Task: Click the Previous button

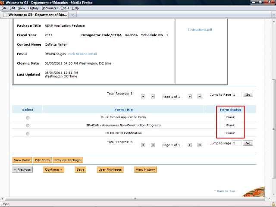Action: (x=22, y=169)
